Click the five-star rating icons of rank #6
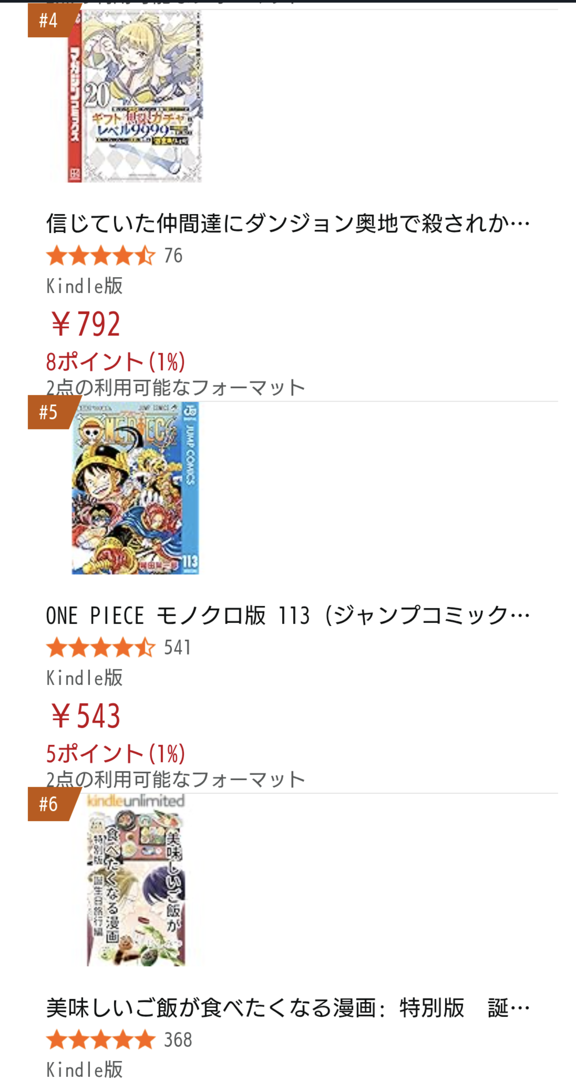Viewport: 576px width, 1084px height. tap(101, 1039)
